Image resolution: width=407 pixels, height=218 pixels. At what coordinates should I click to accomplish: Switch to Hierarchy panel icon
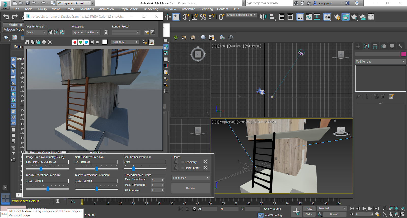click(375, 46)
